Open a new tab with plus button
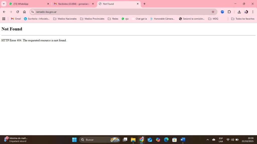Viewport: 257px width, 144px height. coord(144,4)
